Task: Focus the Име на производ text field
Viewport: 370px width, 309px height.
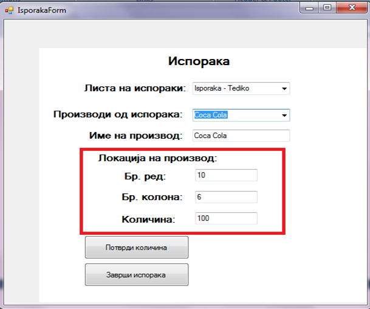Action: click(241, 136)
